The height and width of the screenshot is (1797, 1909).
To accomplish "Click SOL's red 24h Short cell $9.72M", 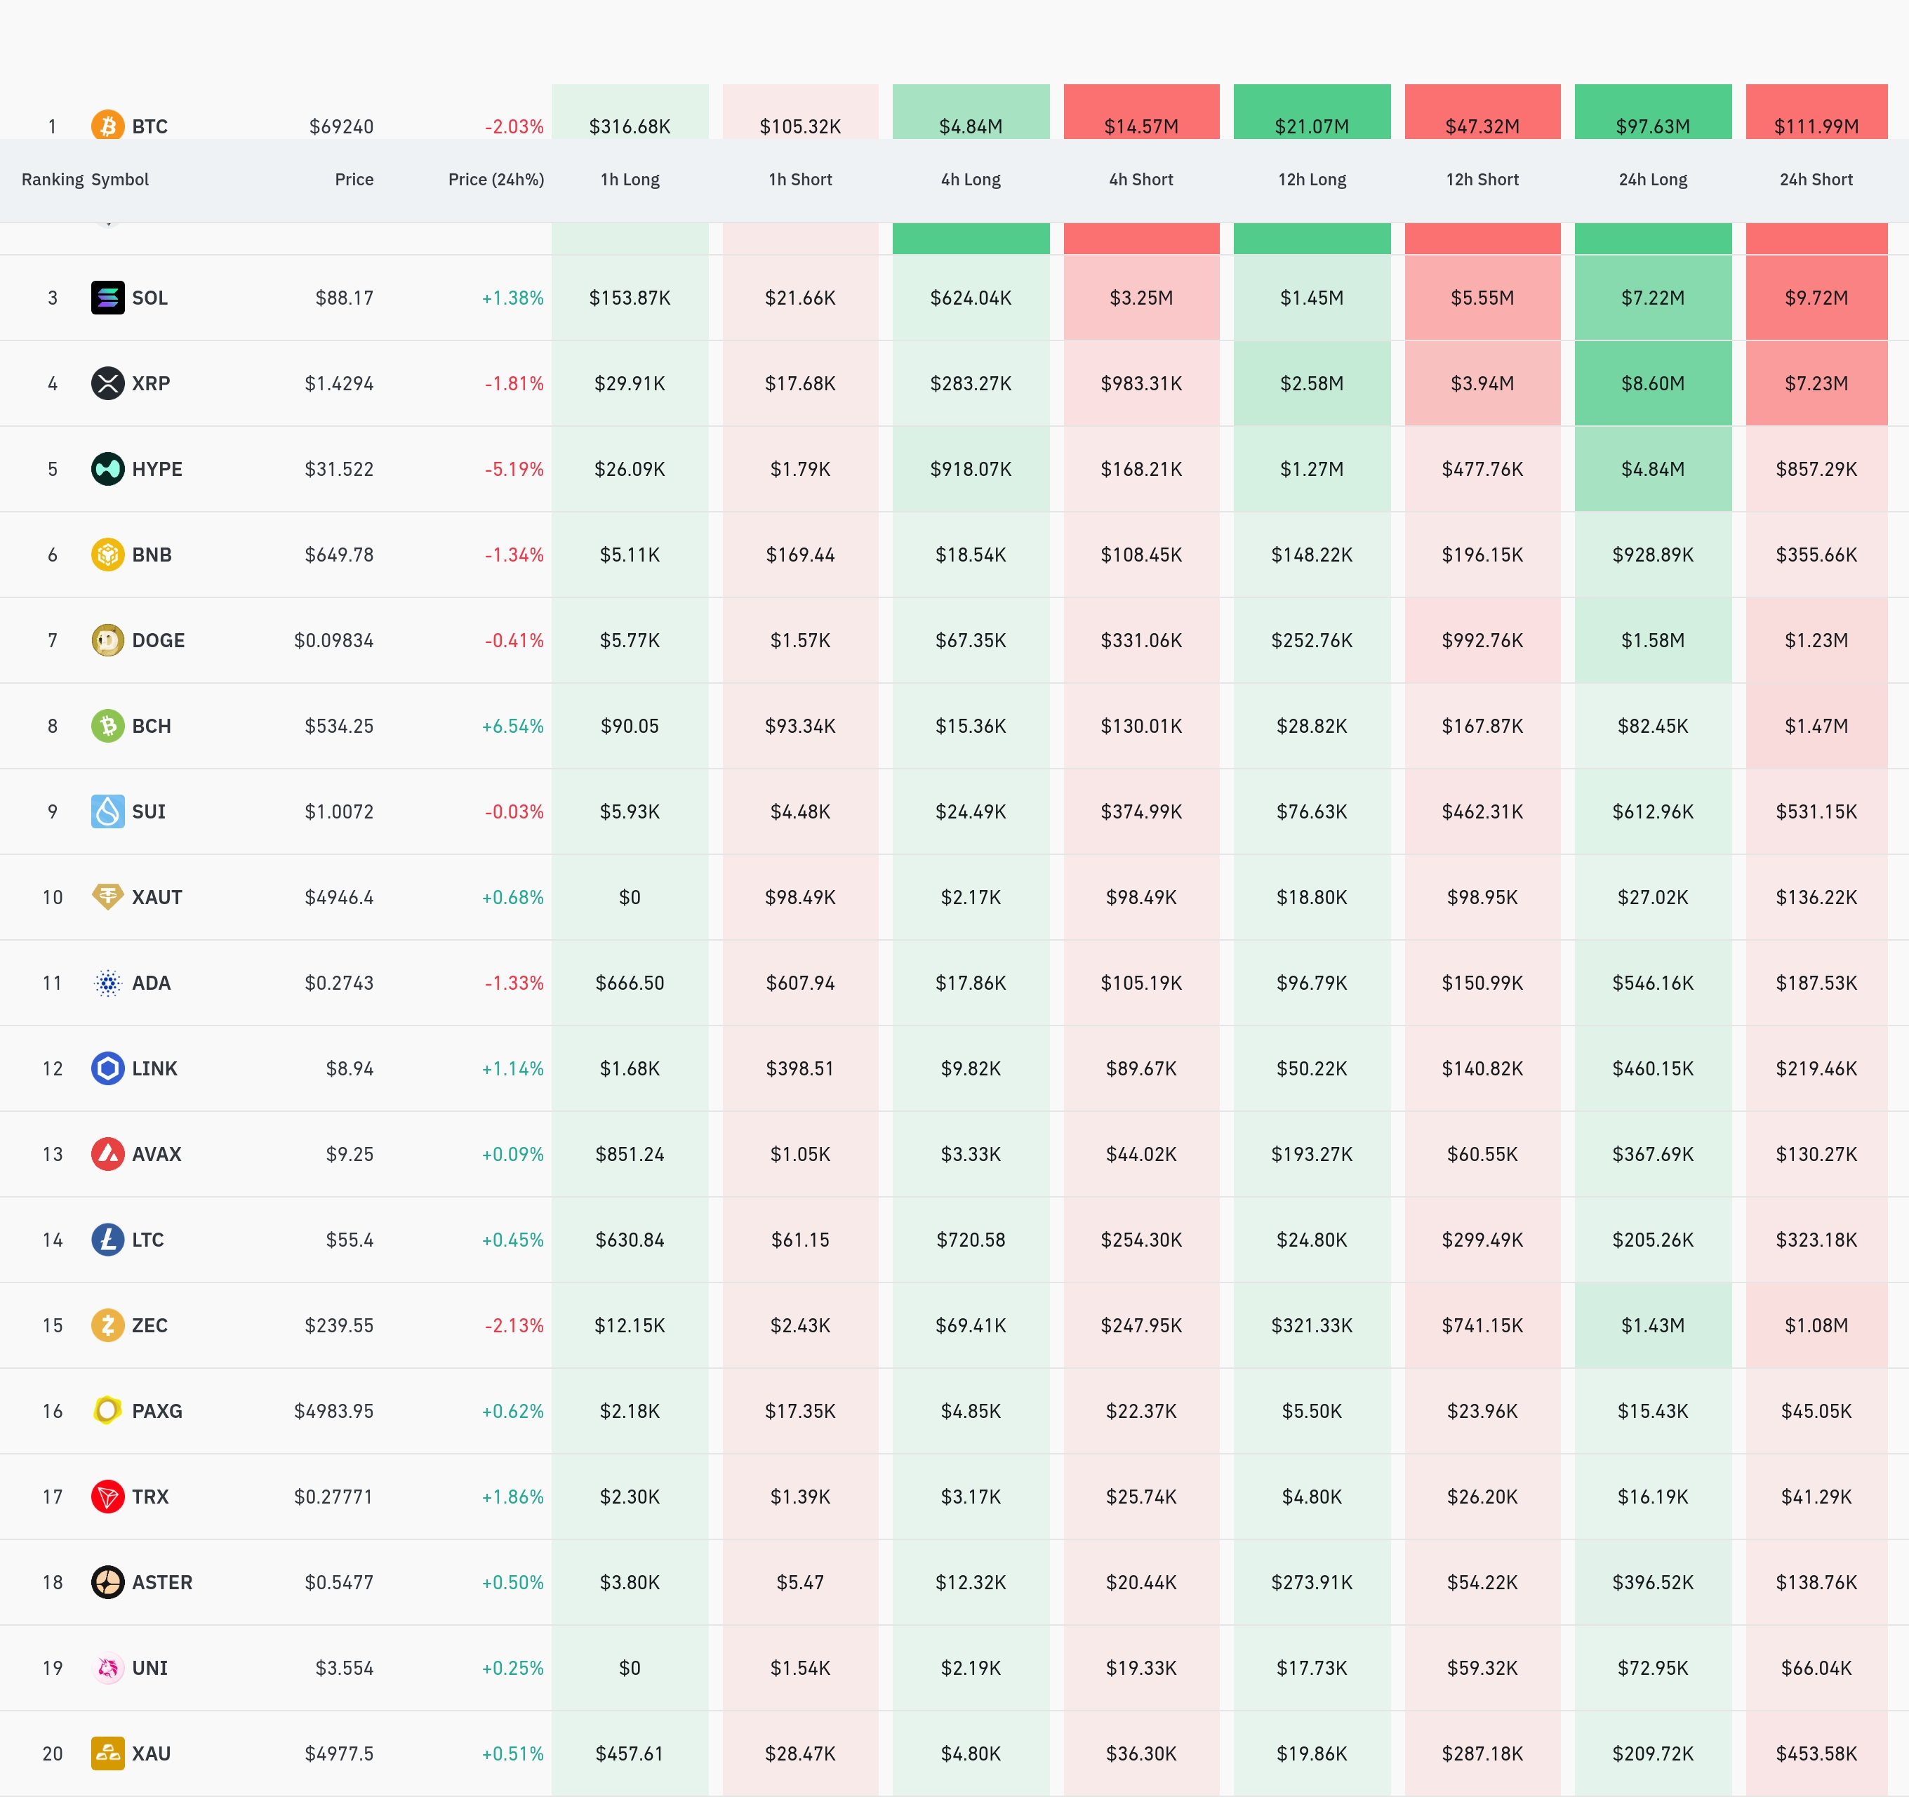I will 1816,298.
